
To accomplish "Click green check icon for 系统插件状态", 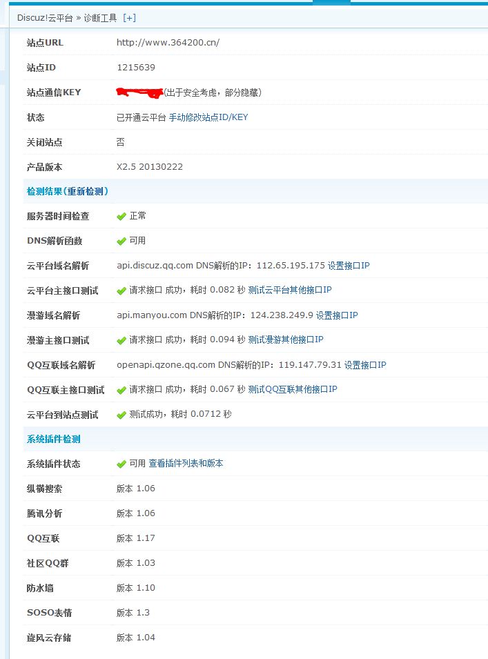I will pyautogui.click(x=121, y=464).
